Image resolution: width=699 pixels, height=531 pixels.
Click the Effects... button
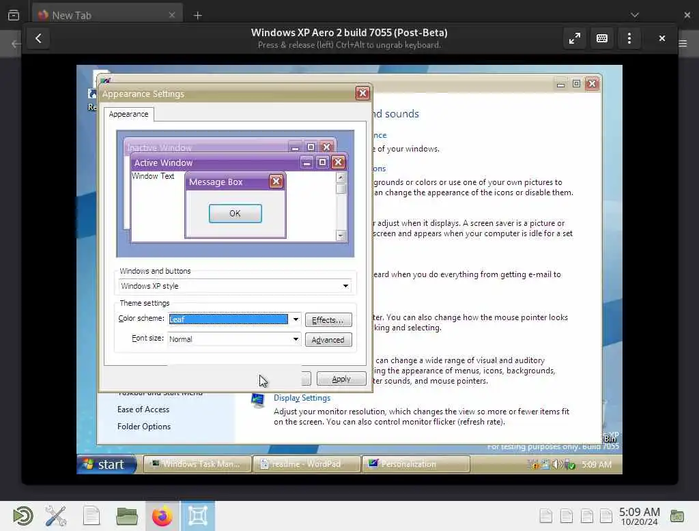point(328,320)
